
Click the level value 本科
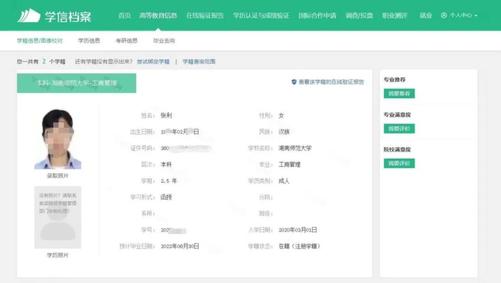166,165
